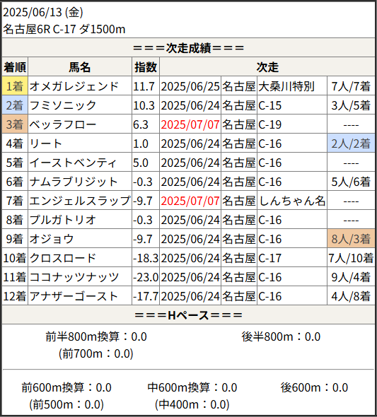Click the 着順 column header
The image size is (377, 417).
tap(15, 66)
